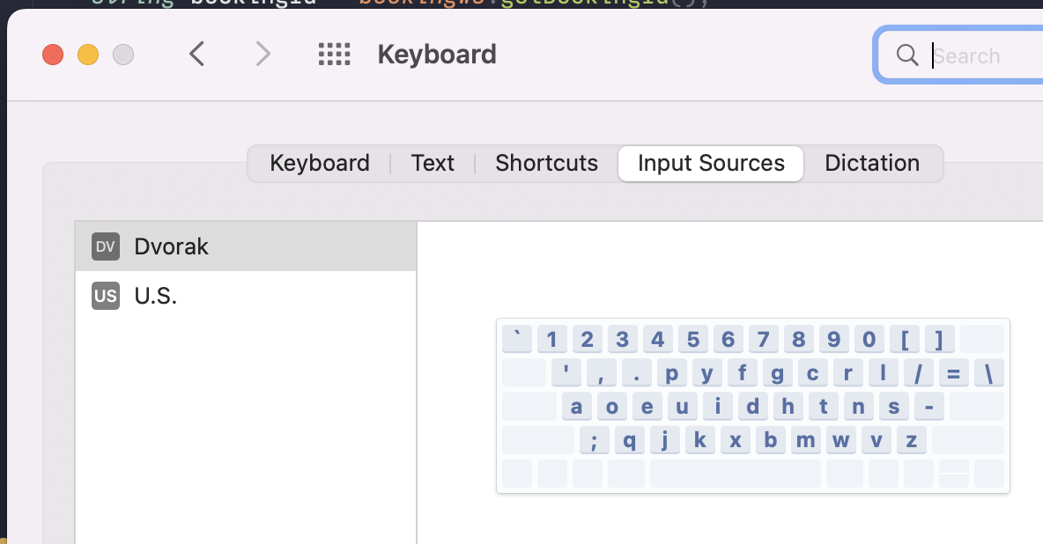Screen dimensions: 1043x544
Task: Click the "h" key in the layout preview
Action: coord(788,406)
